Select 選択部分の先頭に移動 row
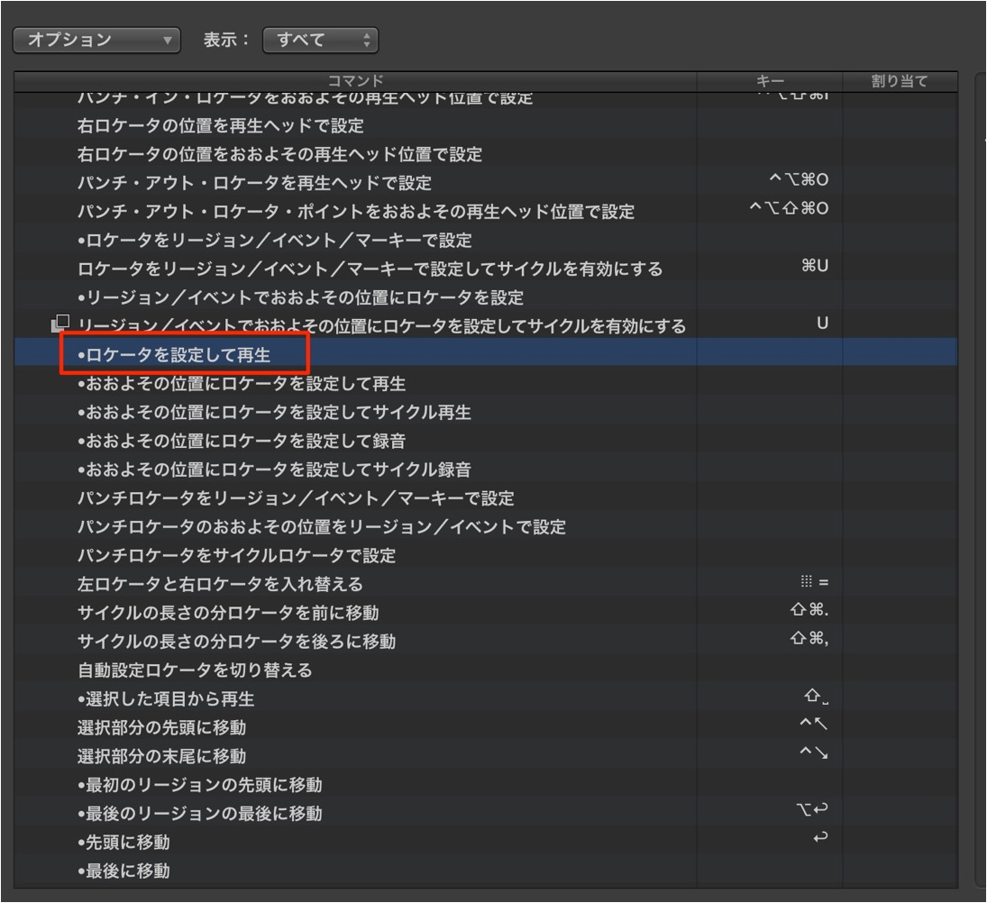 click(x=486, y=727)
